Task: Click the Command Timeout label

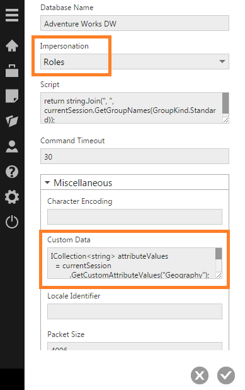Action: point(72,141)
